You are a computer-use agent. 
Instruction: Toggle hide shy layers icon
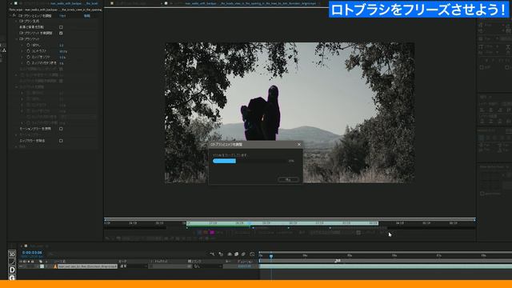[230, 254]
